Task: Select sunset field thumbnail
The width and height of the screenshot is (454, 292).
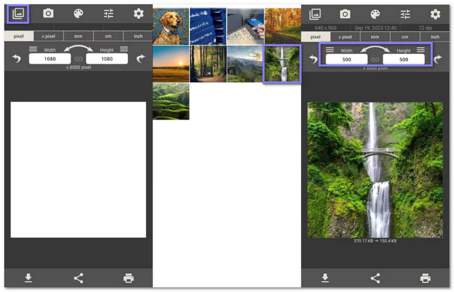Action: [171, 64]
